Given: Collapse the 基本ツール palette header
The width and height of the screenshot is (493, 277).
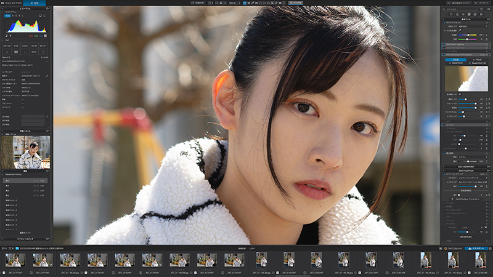Looking at the screenshot, I should [x=466, y=19].
